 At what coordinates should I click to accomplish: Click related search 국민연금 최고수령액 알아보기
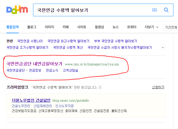coord(68,41)
